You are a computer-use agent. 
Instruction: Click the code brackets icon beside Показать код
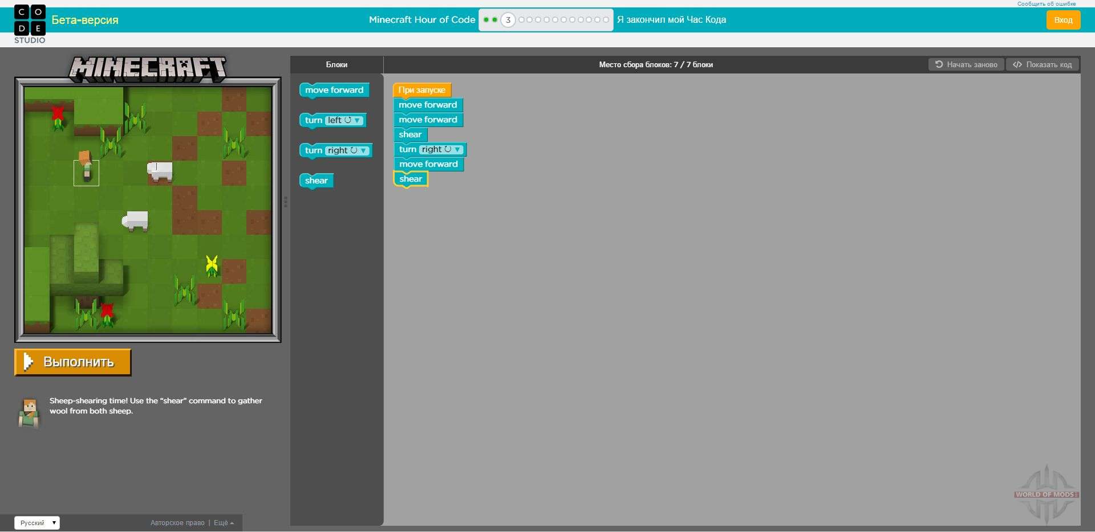coord(1017,64)
